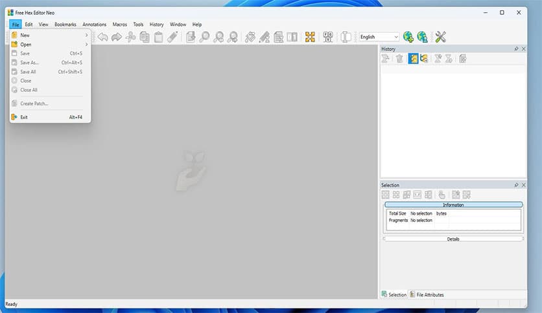Click the Information header bar

point(453,205)
